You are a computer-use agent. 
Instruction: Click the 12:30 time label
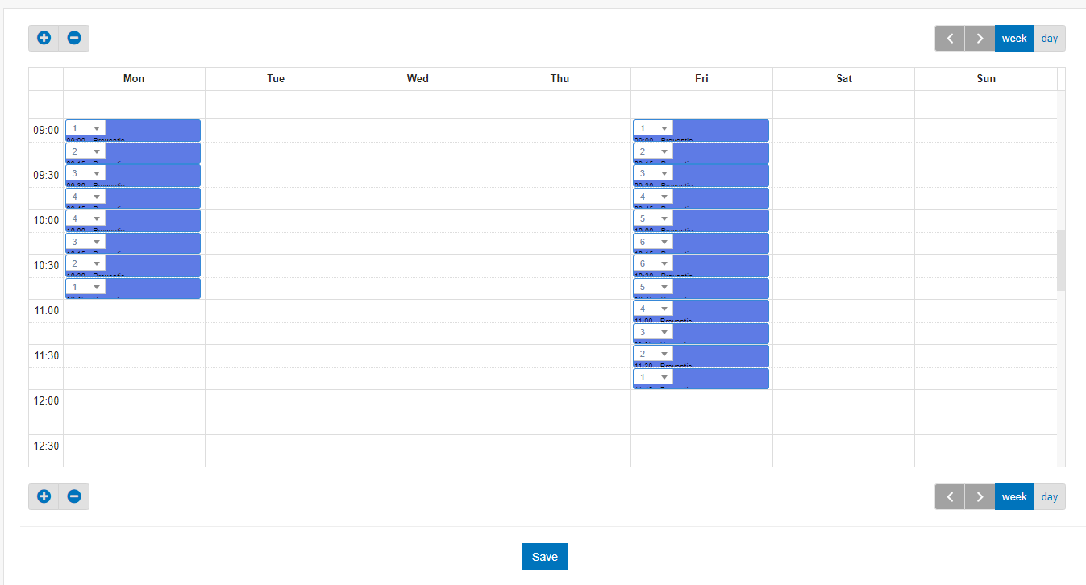point(46,446)
